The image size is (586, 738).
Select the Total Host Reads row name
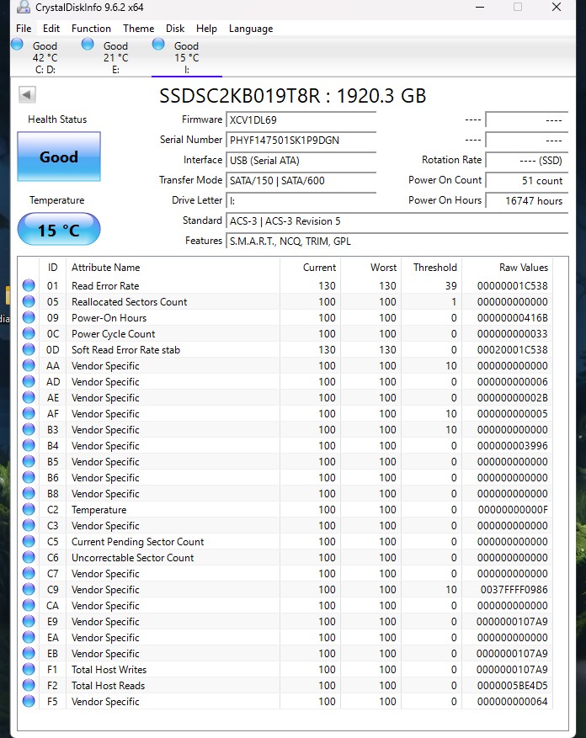[108, 685]
